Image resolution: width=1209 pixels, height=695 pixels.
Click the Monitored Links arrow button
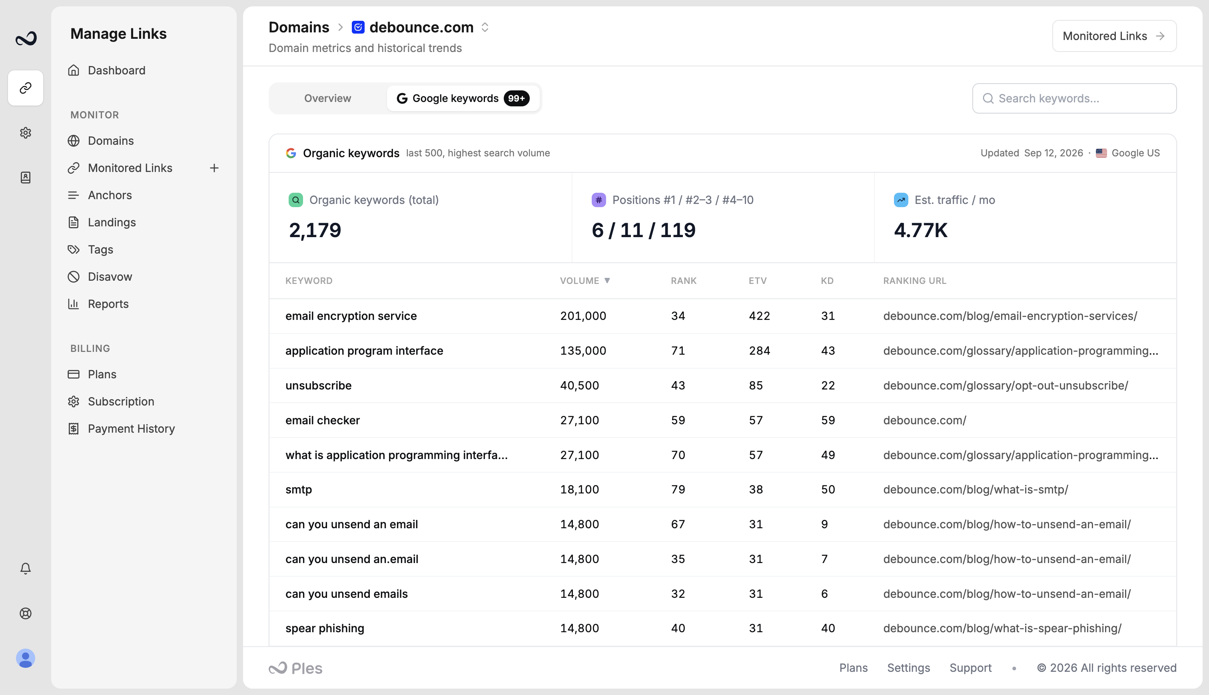(x=1114, y=36)
